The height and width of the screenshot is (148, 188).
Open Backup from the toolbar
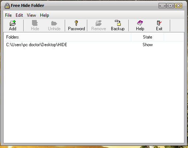click(x=118, y=23)
